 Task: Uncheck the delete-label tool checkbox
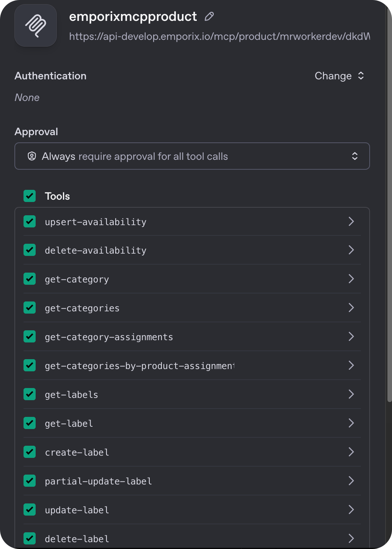pos(30,538)
